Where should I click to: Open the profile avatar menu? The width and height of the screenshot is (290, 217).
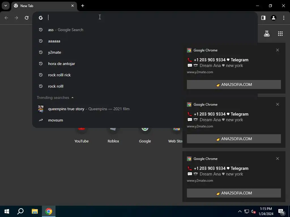pyautogui.click(x=274, y=18)
